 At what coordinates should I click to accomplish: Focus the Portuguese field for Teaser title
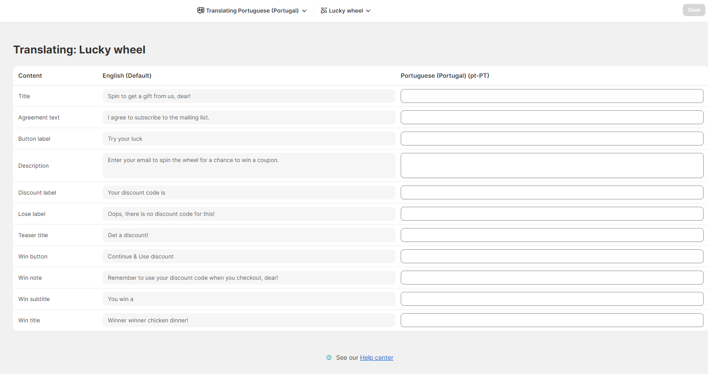tap(552, 235)
